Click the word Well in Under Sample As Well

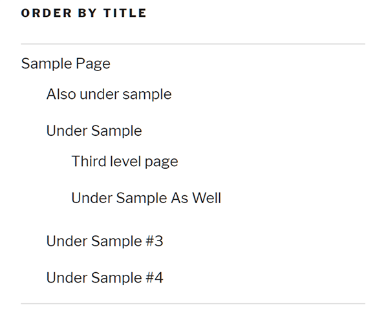coord(207,198)
